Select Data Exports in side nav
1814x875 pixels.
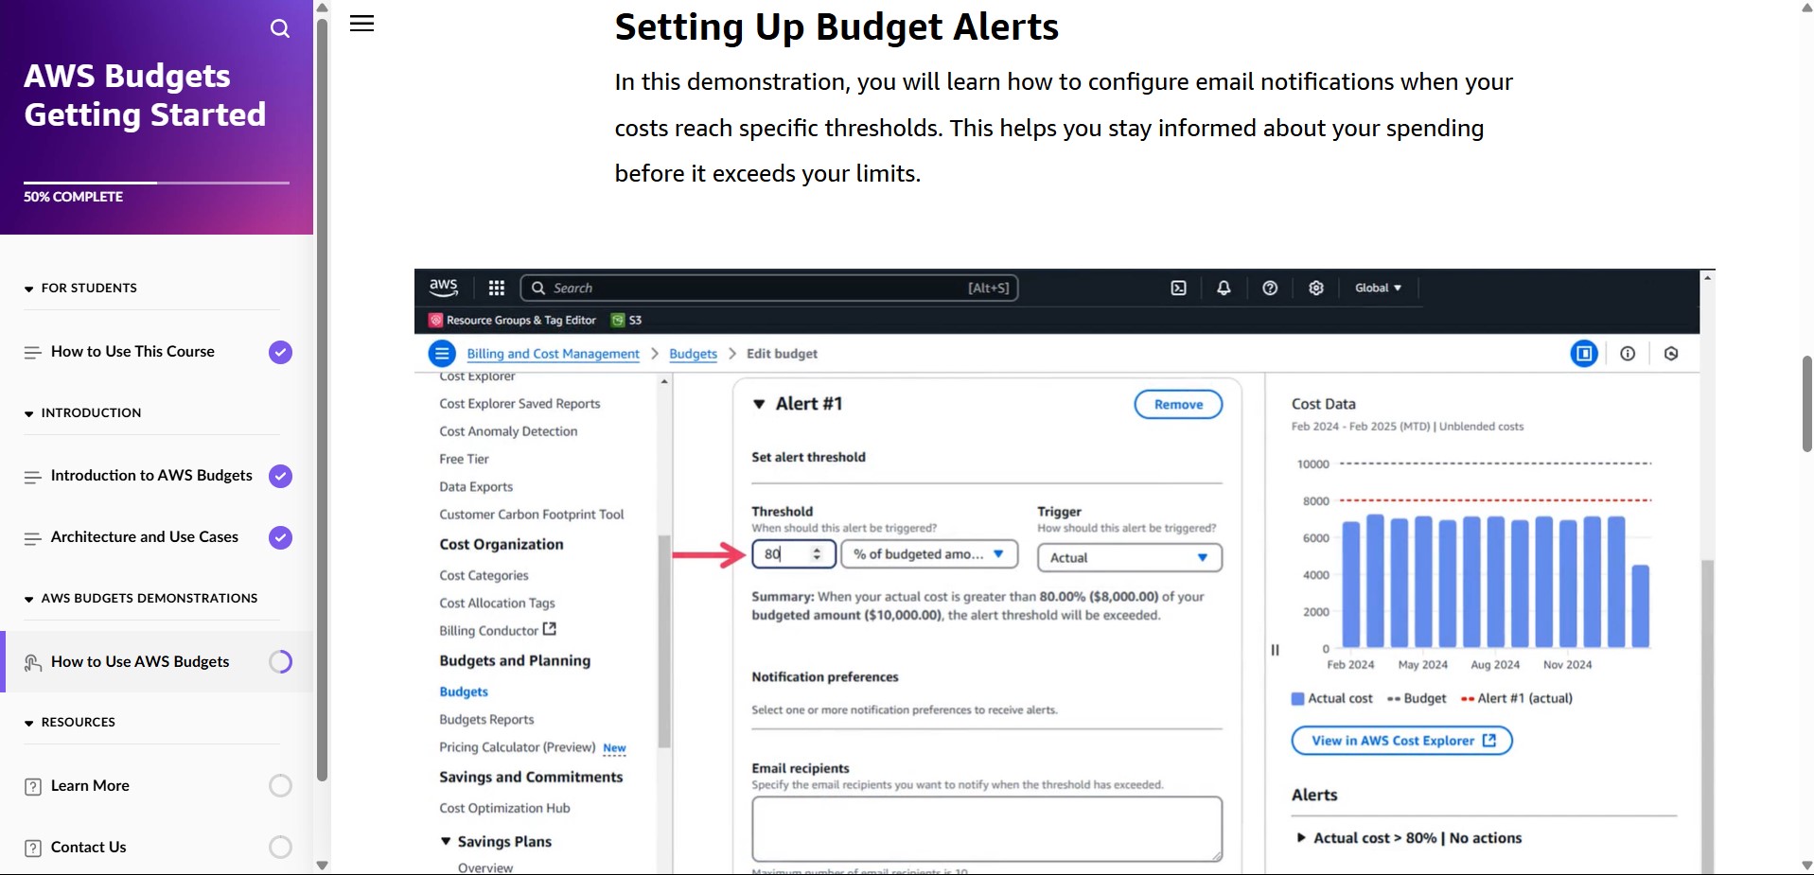(476, 486)
